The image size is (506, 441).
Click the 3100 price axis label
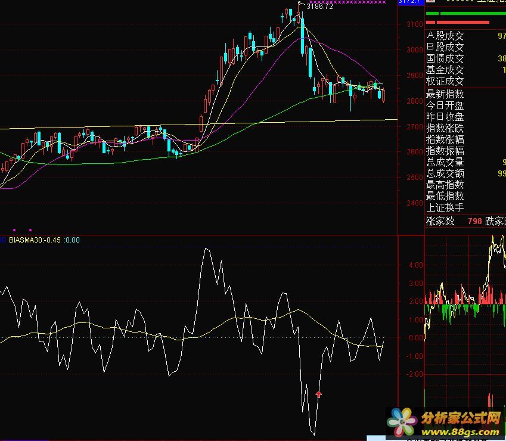click(415, 24)
